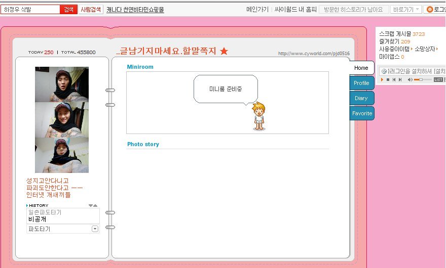Open 마이앱스 0 link
The image size is (446, 268).
tap(391, 57)
